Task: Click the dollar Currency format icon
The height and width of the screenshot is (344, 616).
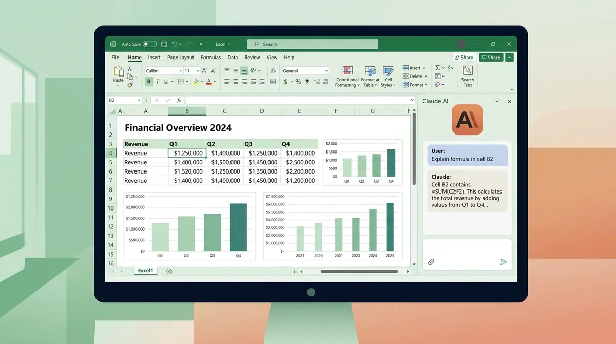Action: coord(285,82)
